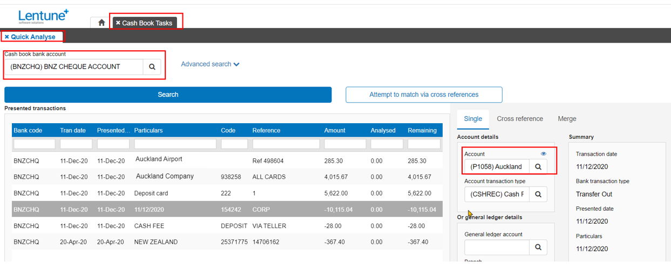Sort by Presented column header
This screenshot has height=268, width=671.
click(x=113, y=130)
